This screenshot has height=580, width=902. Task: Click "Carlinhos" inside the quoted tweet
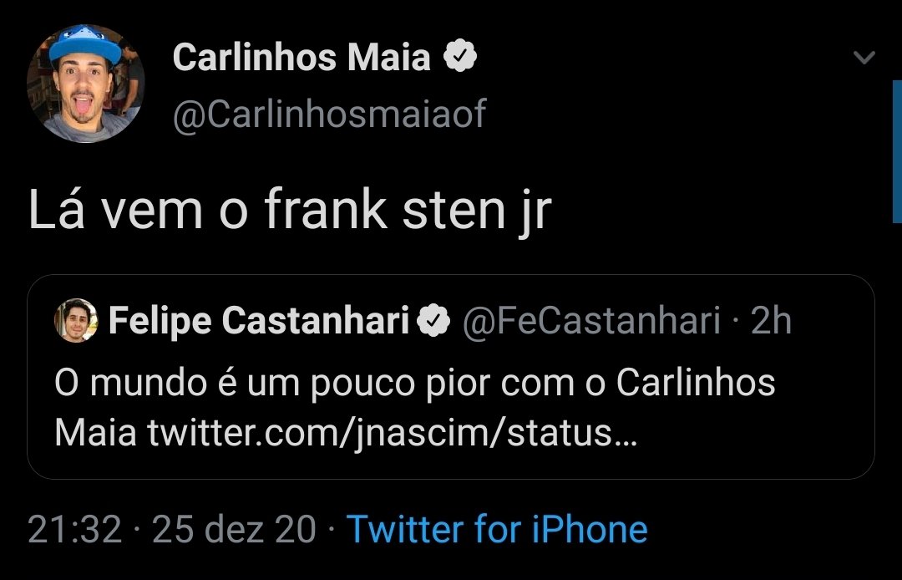[696, 383]
